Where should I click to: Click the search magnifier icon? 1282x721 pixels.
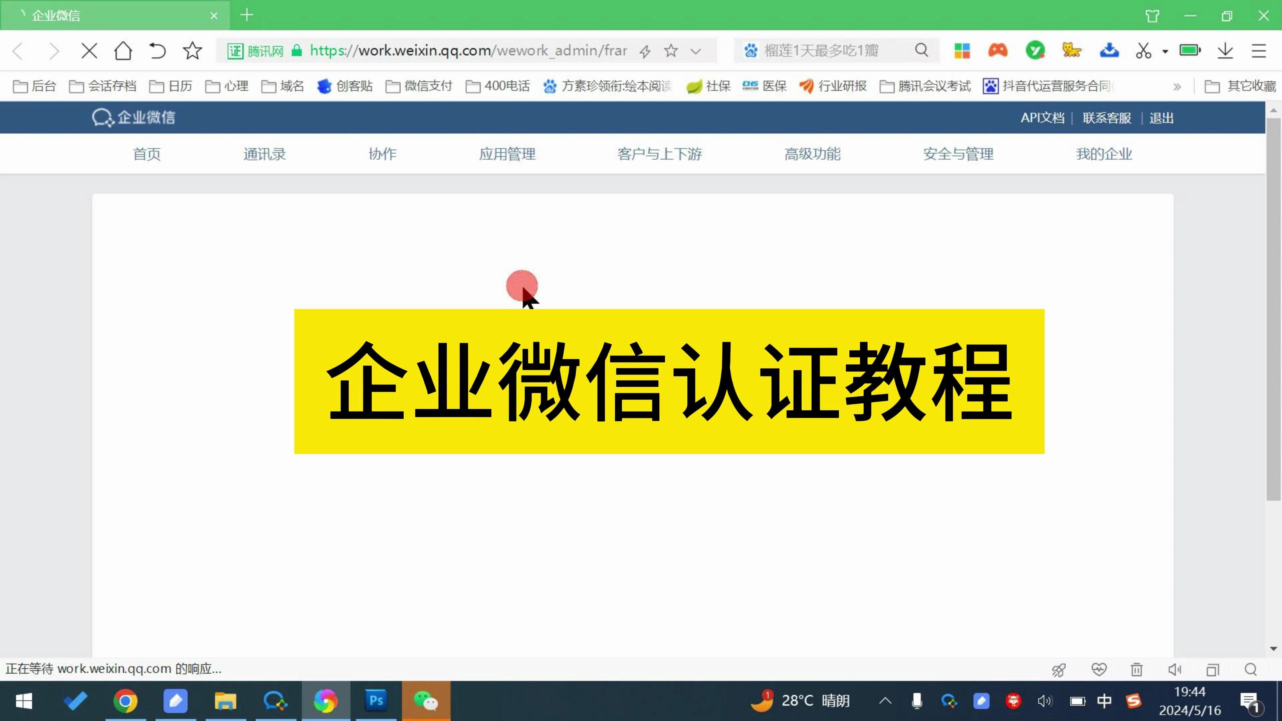tap(922, 50)
